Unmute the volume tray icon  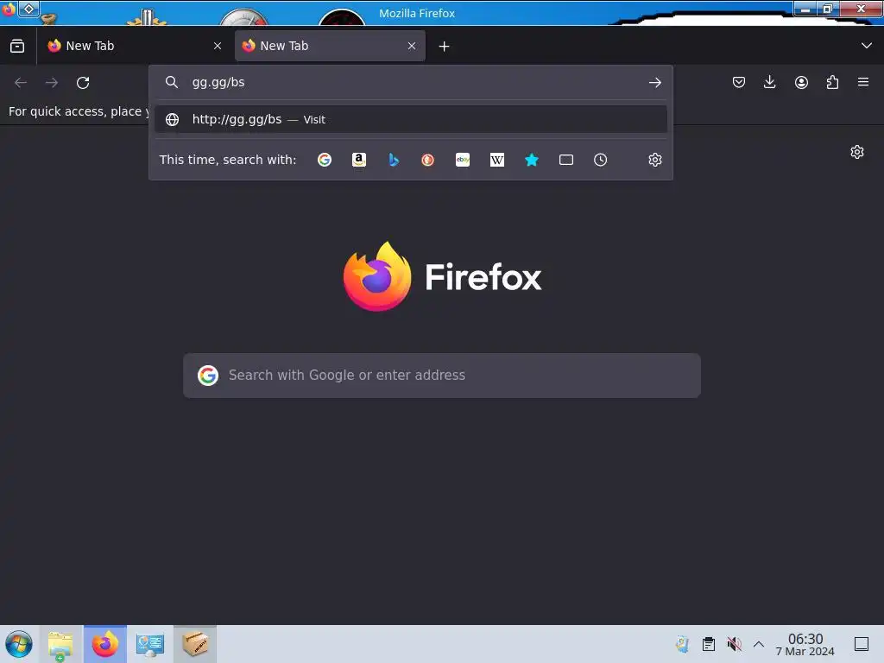click(x=734, y=644)
